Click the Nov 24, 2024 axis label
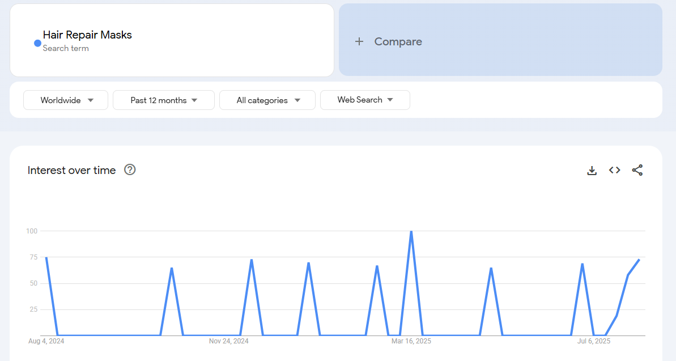The height and width of the screenshot is (361, 676). [228, 341]
